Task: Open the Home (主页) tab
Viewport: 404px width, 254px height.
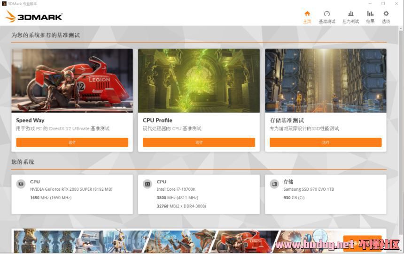Action: [307, 17]
